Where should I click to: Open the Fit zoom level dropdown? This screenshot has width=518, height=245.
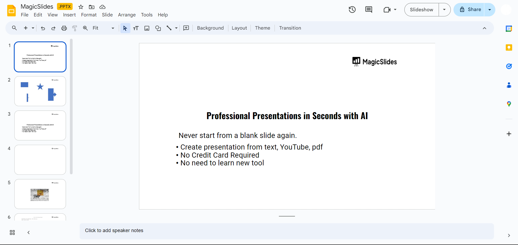pyautogui.click(x=103, y=28)
